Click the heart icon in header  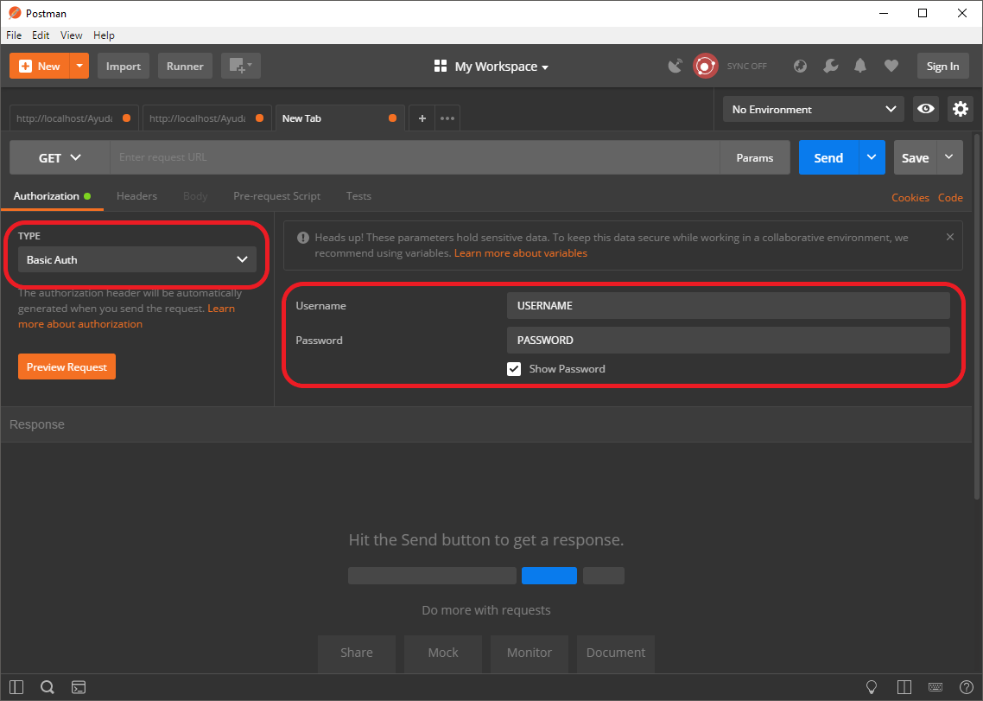pos(891,66)
